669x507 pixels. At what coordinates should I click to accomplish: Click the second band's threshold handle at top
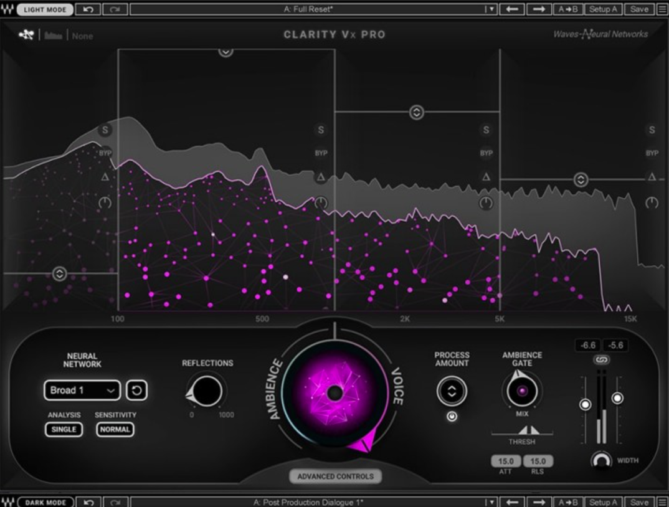point(225,52)
